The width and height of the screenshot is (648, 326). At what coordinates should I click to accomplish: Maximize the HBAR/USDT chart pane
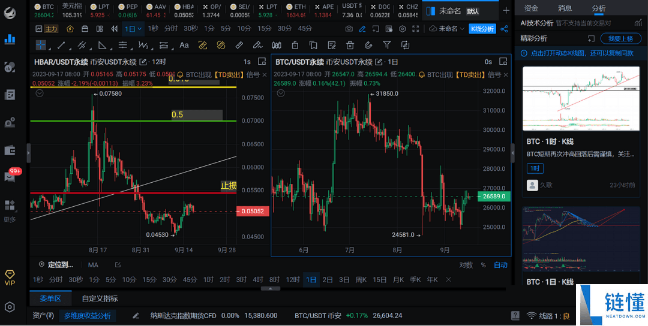pyautogui.click(x=262, y=62)
